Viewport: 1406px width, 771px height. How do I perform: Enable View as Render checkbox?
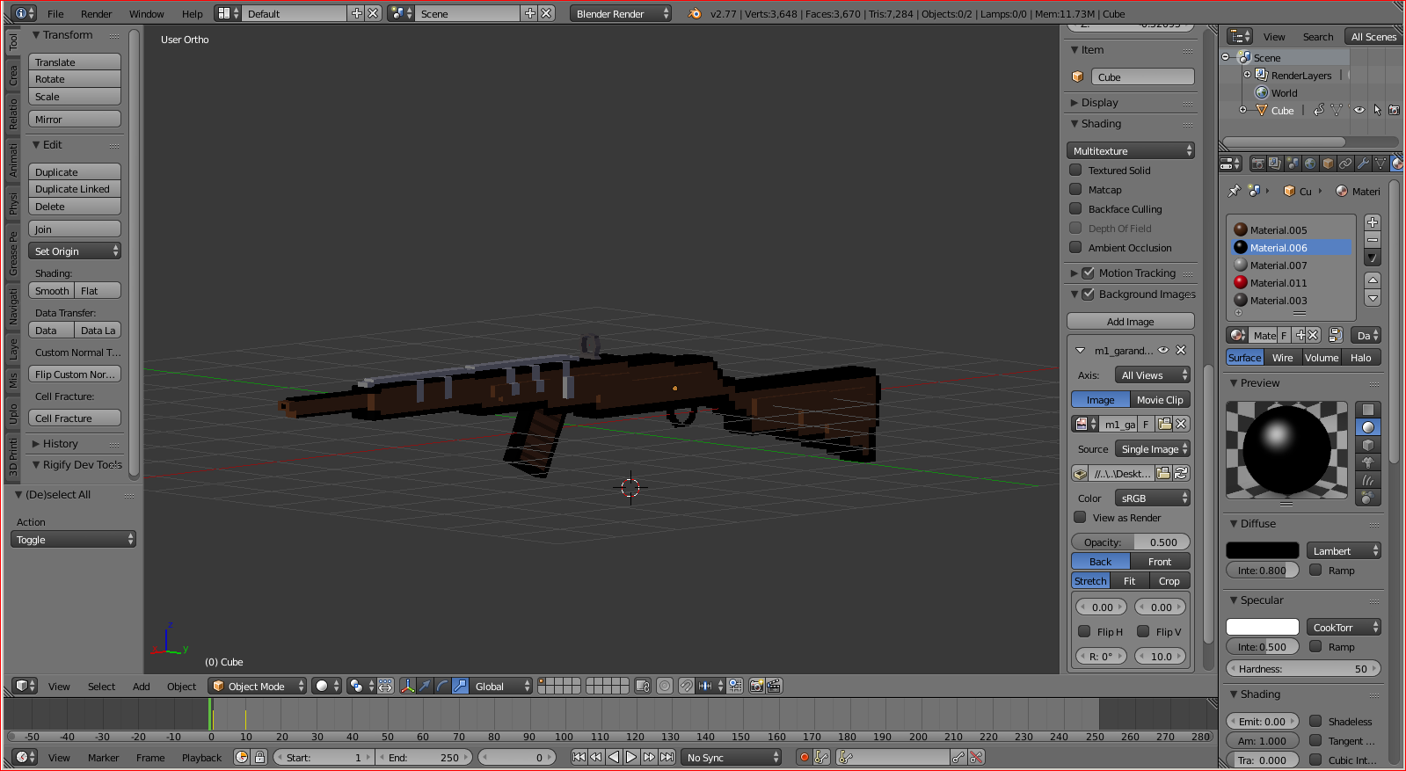[x=1080, y=517]
